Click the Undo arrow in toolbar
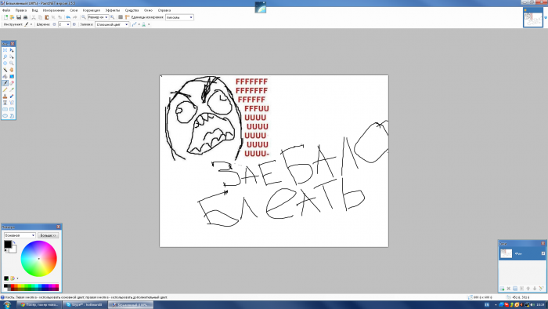Viewport: 548px width, 309px height. point(68,17)
